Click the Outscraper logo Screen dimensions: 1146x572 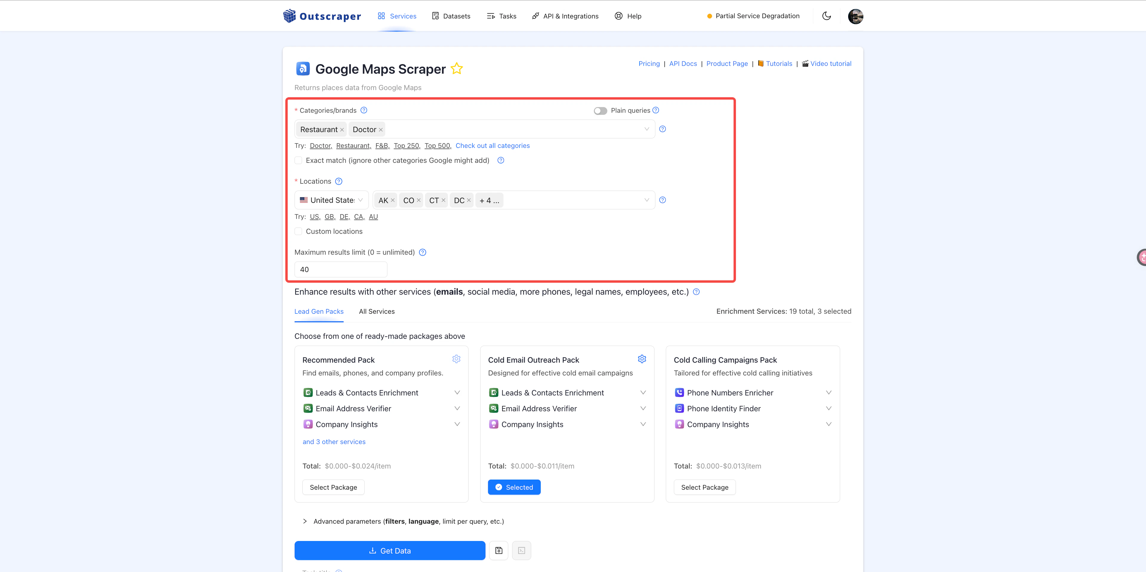click(x=322, y=16)
